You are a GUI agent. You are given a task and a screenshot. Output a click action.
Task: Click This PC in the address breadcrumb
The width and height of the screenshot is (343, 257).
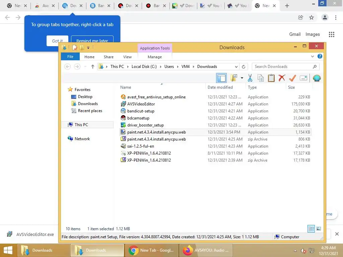pyautogui.click(x=117, y=67)
